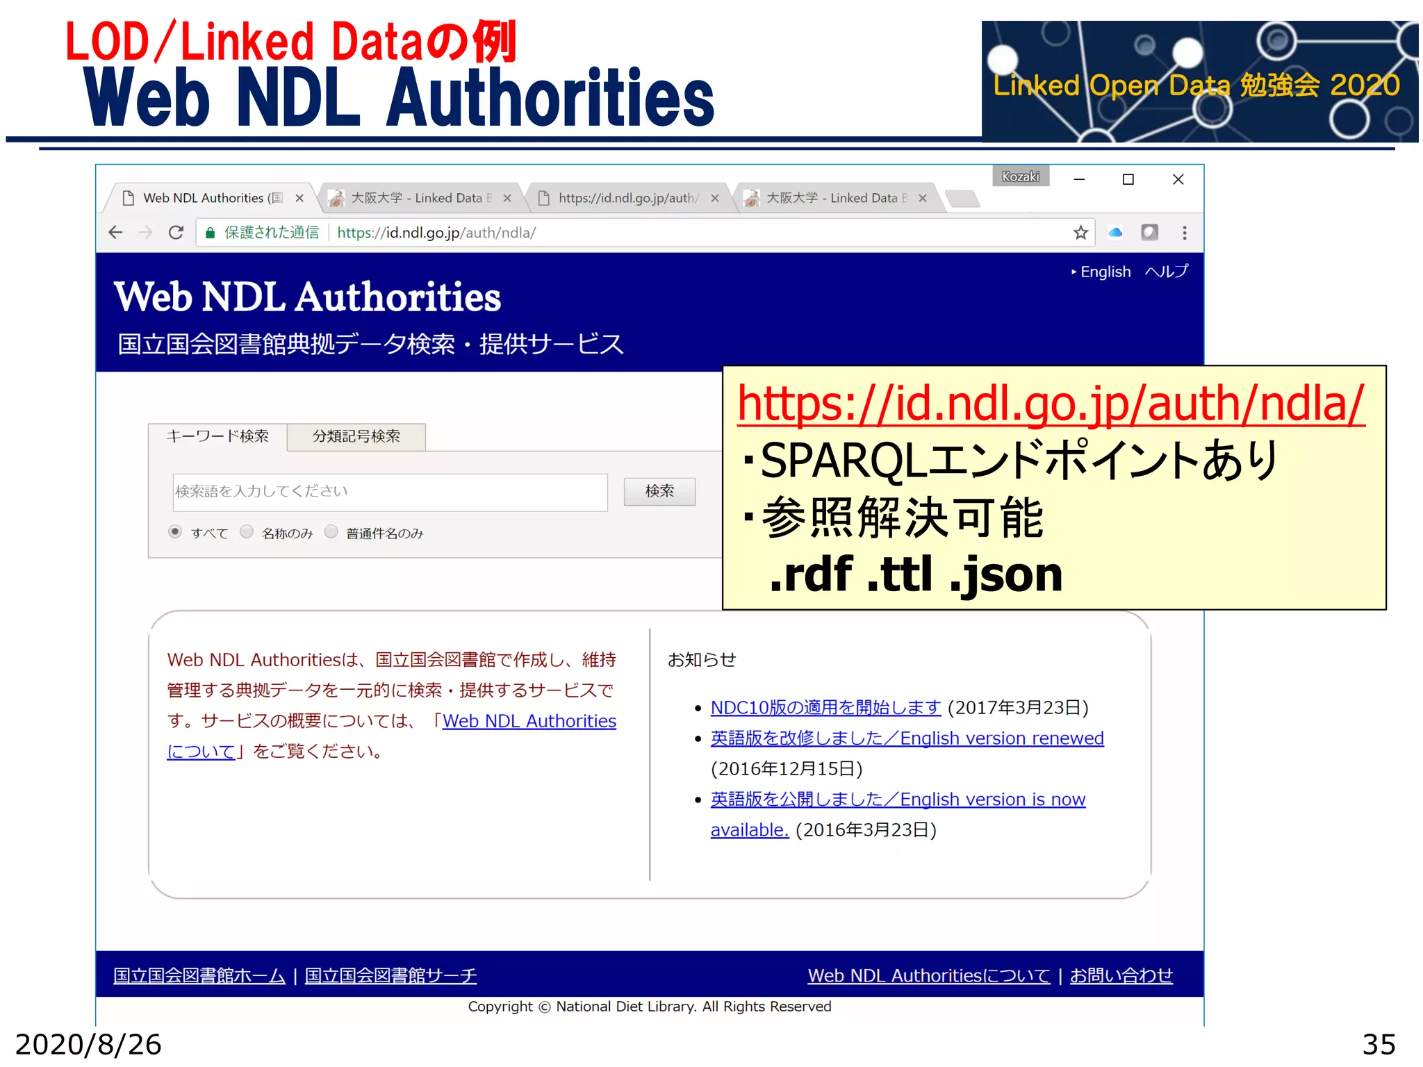
Task: Open a new browser tab
Action: click(x=963, y=199)
